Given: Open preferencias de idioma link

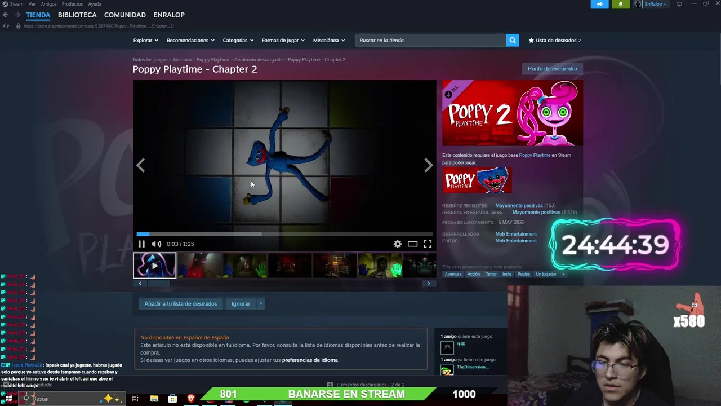Looking at the screenshot, I should click(x=310, y=360).
